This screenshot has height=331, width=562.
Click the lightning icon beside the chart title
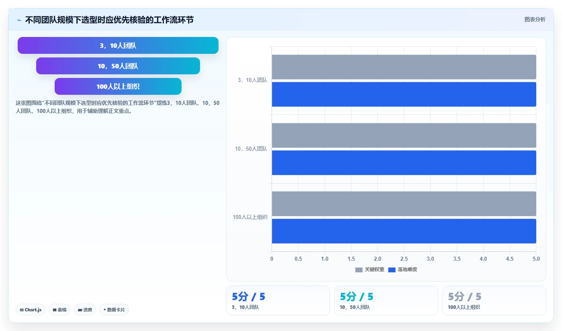click(19, 20)
